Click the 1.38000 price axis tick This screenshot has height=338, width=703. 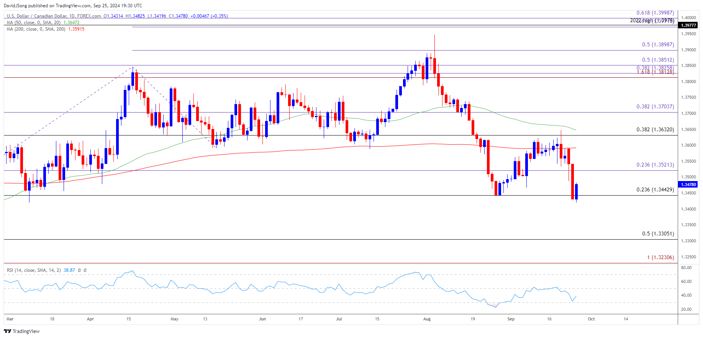coord(688,82)
